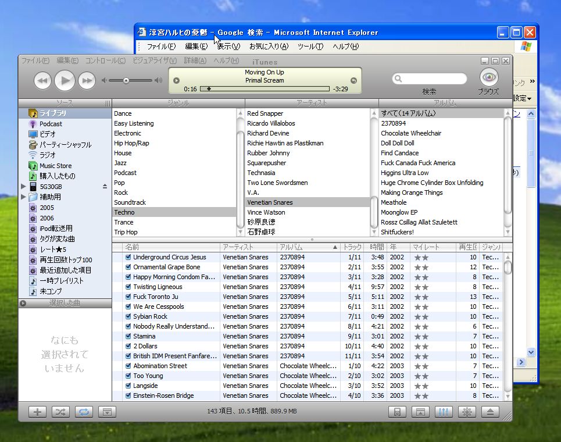Select the Techno genre

click(174, 212)
